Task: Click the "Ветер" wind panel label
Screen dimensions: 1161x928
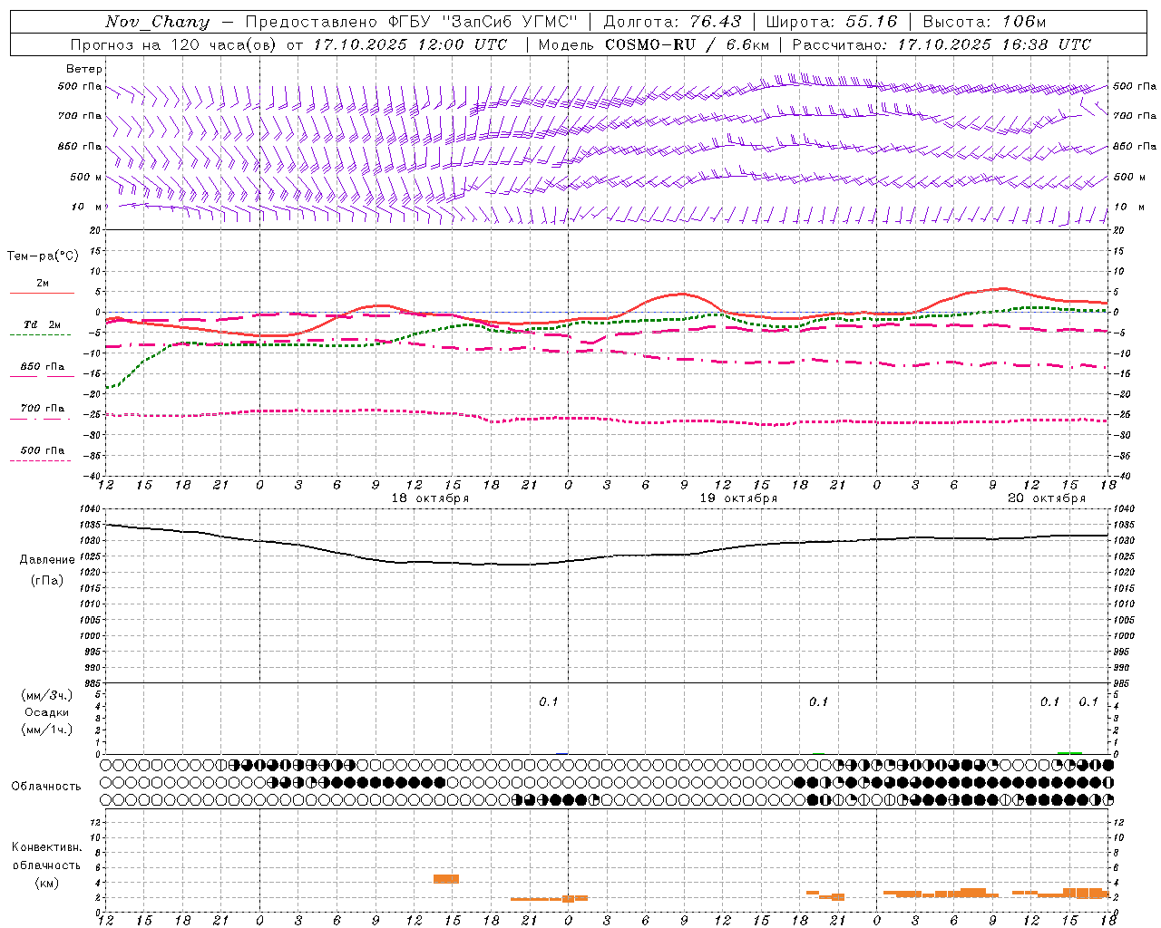Action: point(84,69)
